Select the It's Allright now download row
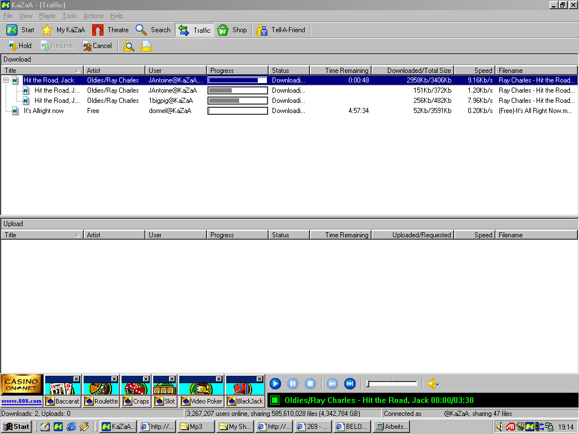The width and height of the screenshot is (579, 434). 289,111
